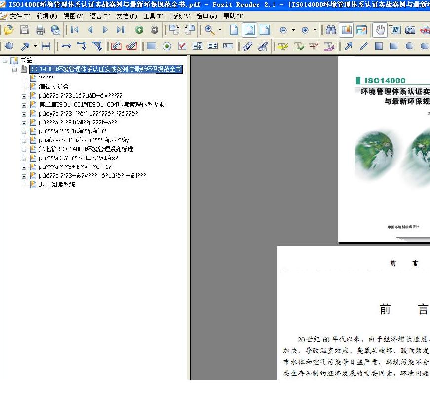Rotate the page counterclockwise icon

tap(190, 30)
